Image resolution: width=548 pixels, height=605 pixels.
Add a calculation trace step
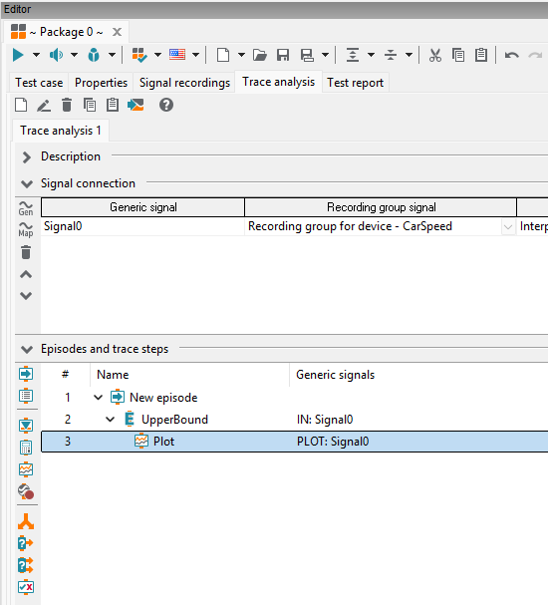[26, 448]
